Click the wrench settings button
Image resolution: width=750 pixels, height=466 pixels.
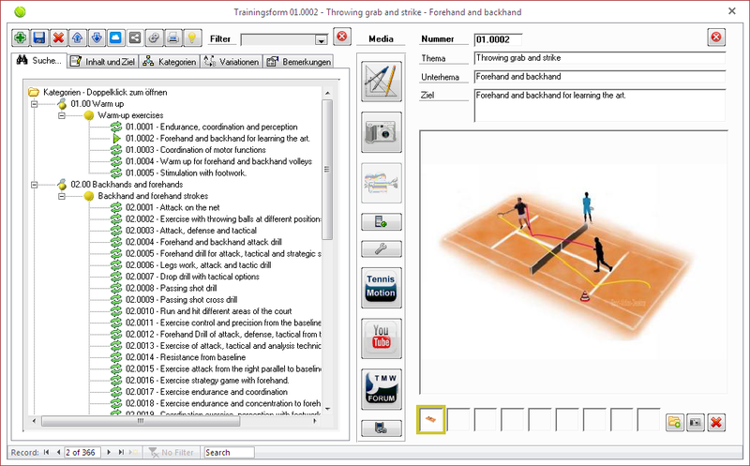381,248
